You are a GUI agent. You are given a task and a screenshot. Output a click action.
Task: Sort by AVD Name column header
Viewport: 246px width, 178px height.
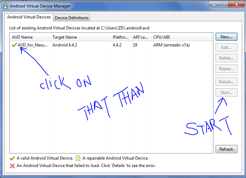coord(30,37)
